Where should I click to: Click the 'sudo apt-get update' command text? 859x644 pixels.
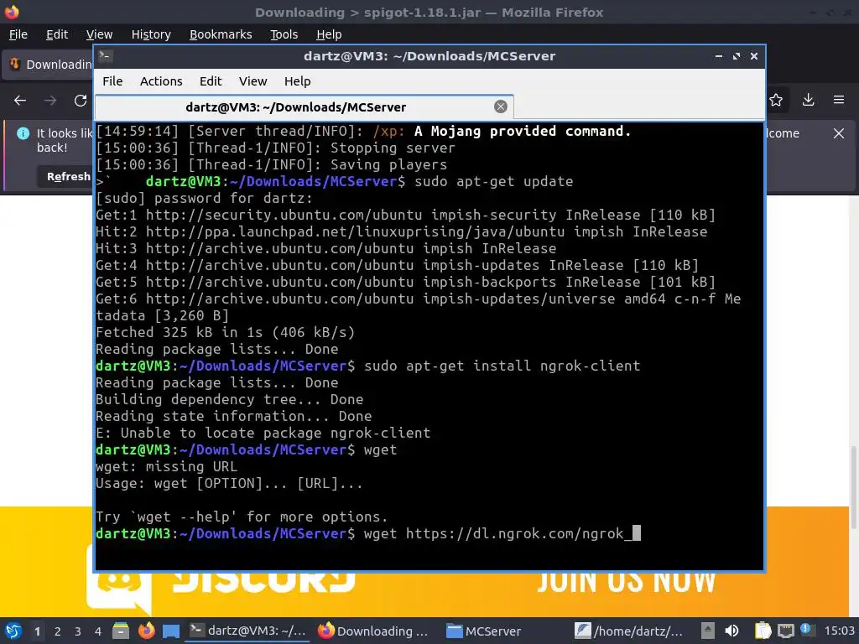point(493,181)
